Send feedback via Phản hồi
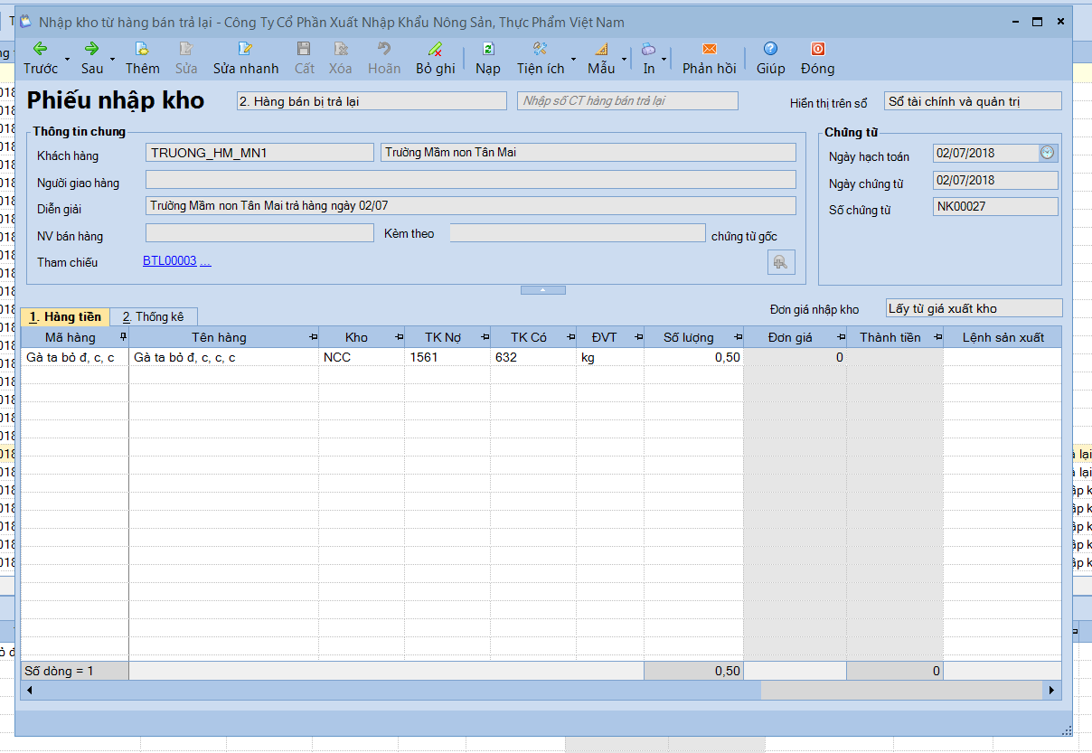Image resolution: width=1092 pixels, height=753 pixels. click(x=710, y=58)
